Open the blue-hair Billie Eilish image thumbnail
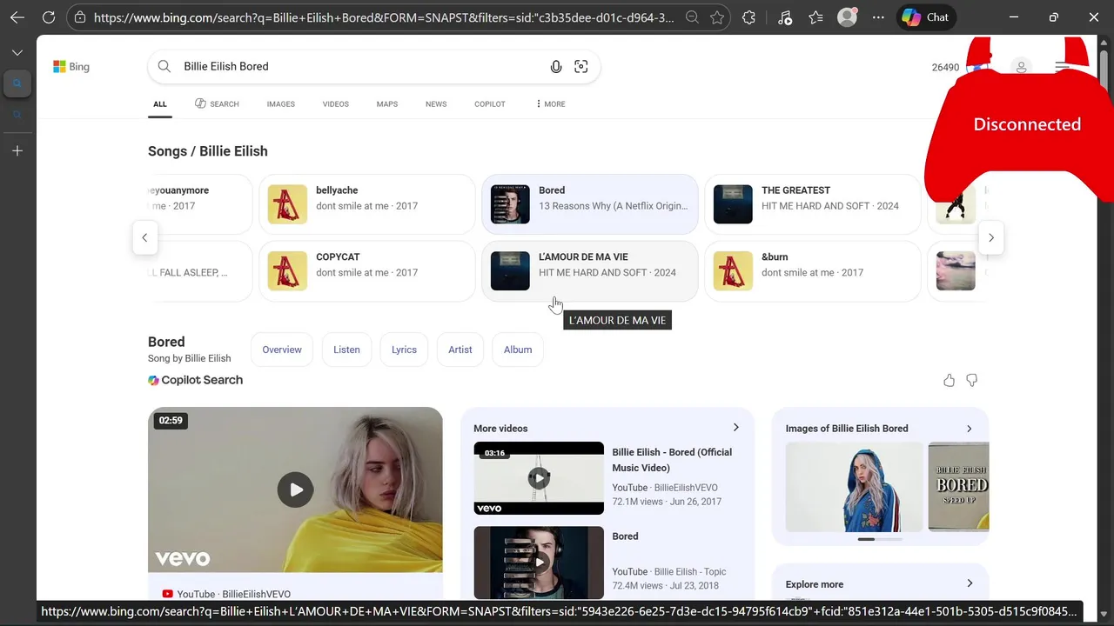This screenshot has height=626, width=1114. tap(854, 487)
